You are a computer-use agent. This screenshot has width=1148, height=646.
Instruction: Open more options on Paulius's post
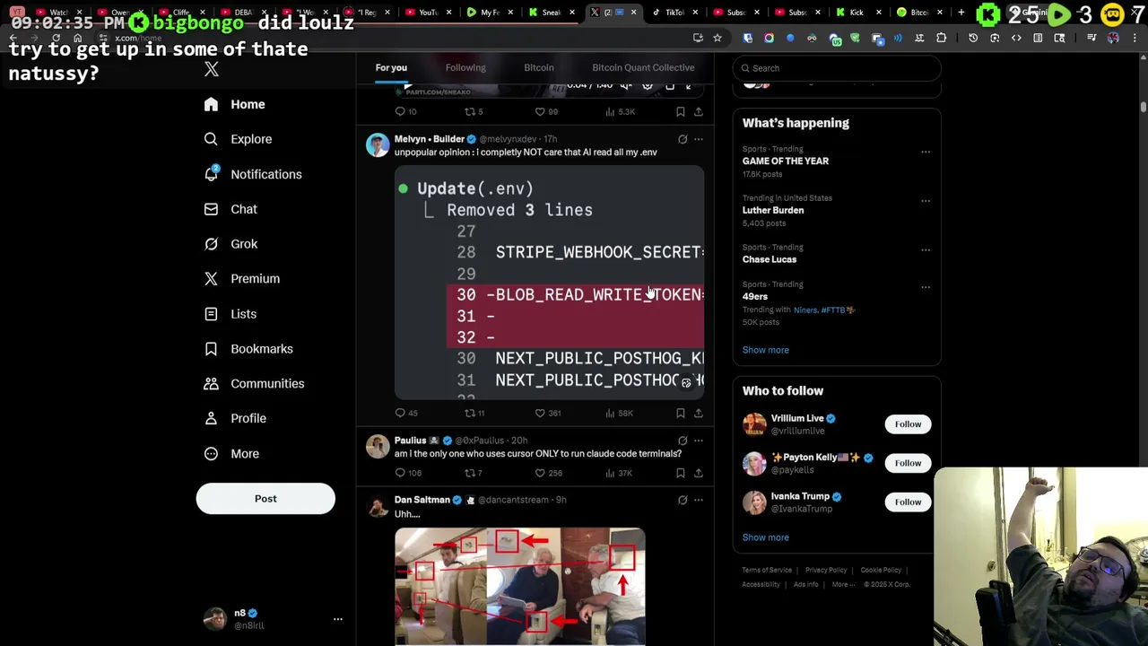[699, 441]
